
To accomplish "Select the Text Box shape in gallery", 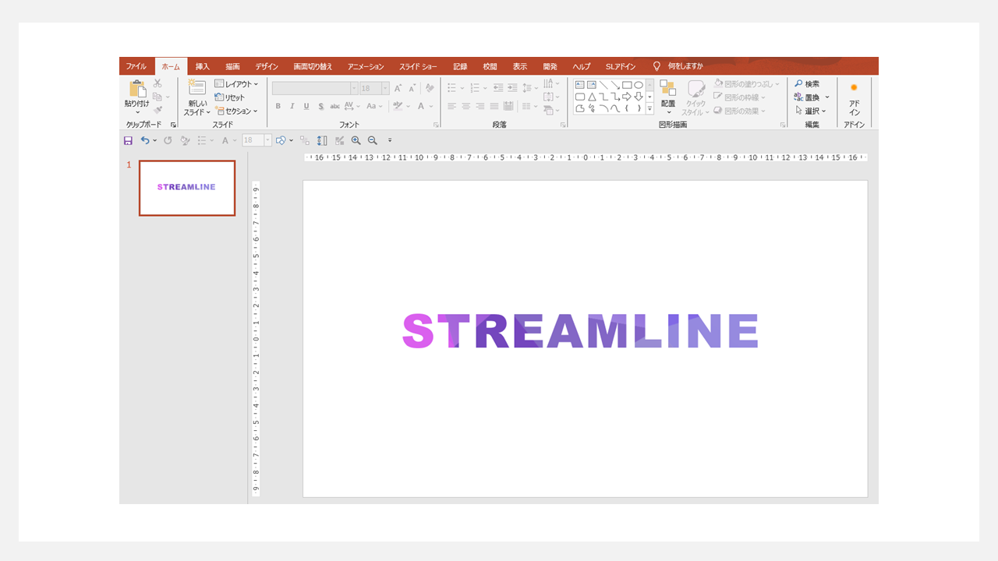I will pyautogui.click(x=580, y=85).
